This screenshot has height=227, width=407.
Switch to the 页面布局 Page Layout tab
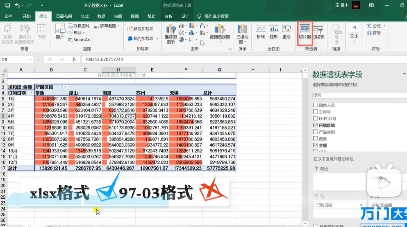pyautogui.click(x=64, y=16)
